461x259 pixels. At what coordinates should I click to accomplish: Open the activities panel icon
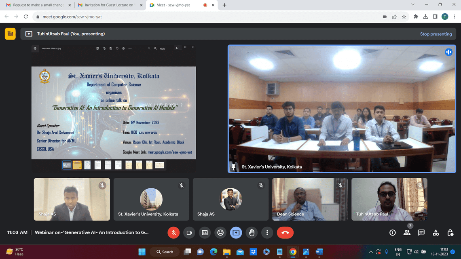pyautogui.click(x=436, y=233)
